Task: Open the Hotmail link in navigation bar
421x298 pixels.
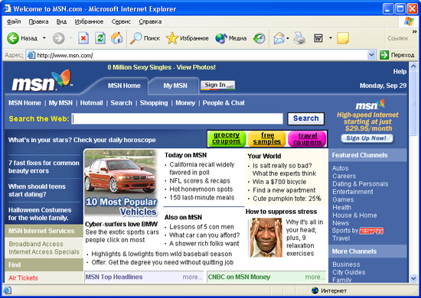Action: tap(91, 103)
